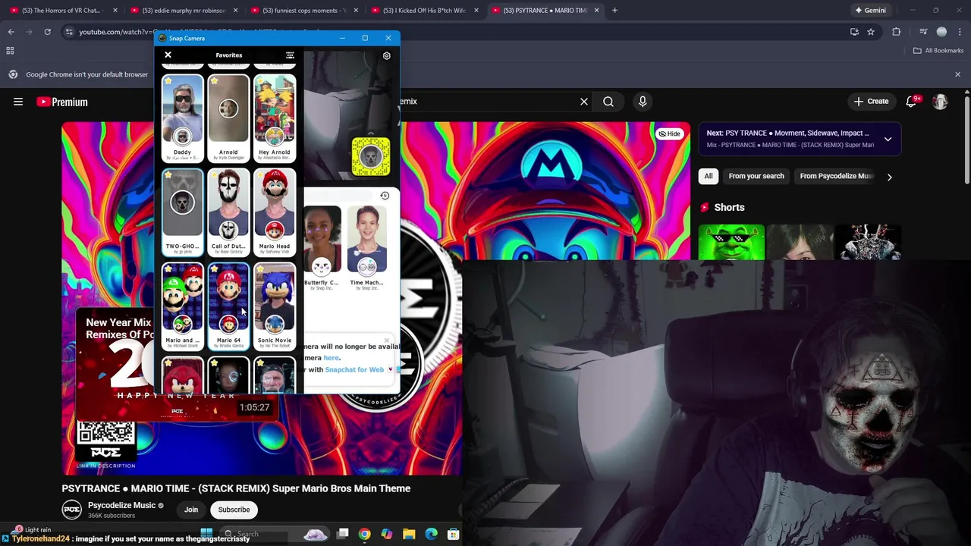
Task: Open the Snap Camera lens grid view icon
Action: (290, 55)
